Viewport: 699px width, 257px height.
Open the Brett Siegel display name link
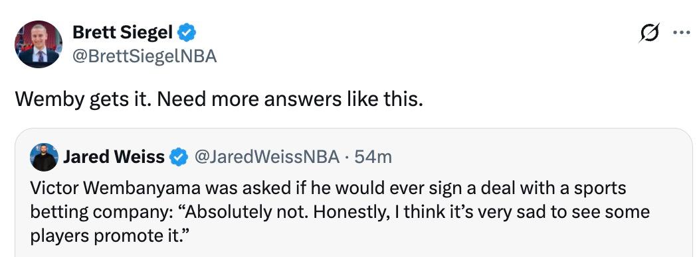pyautogui.click(x=122, y=32)
